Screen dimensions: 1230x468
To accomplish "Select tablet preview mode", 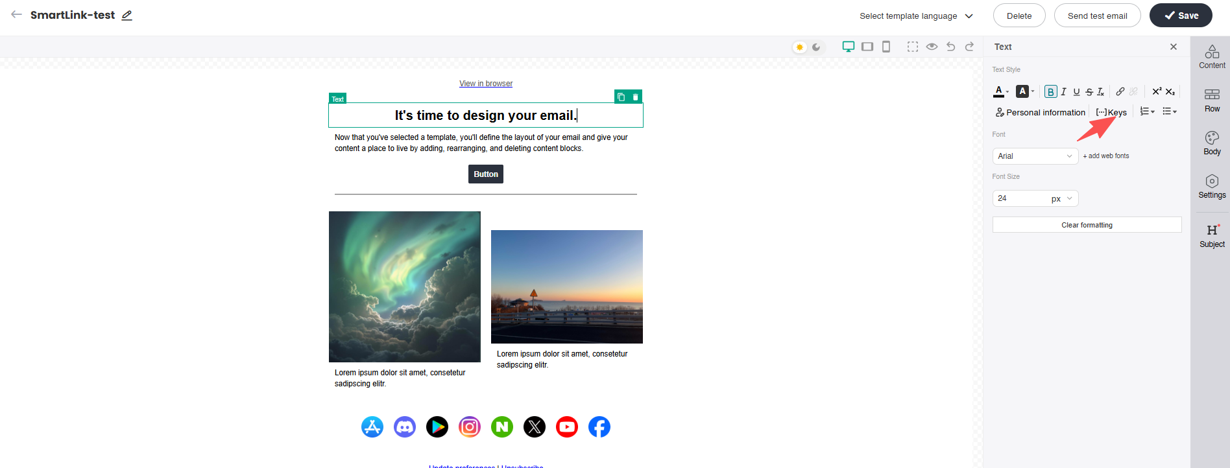I will click(x=867, y=47).
